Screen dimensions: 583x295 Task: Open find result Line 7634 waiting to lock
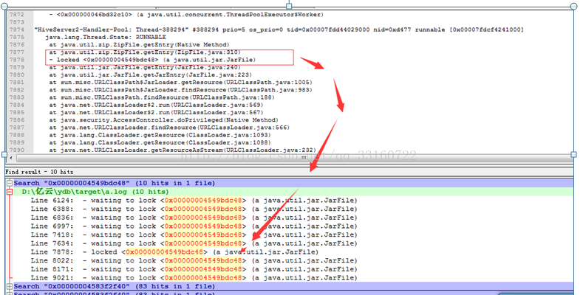point(194,243)
